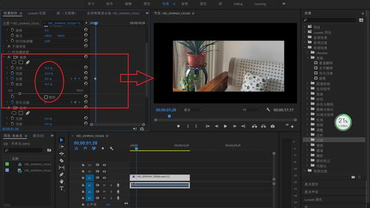Toggle animation stopwatch for 羽化边缘
Screen dimensions: 370x208
(12, 102)
